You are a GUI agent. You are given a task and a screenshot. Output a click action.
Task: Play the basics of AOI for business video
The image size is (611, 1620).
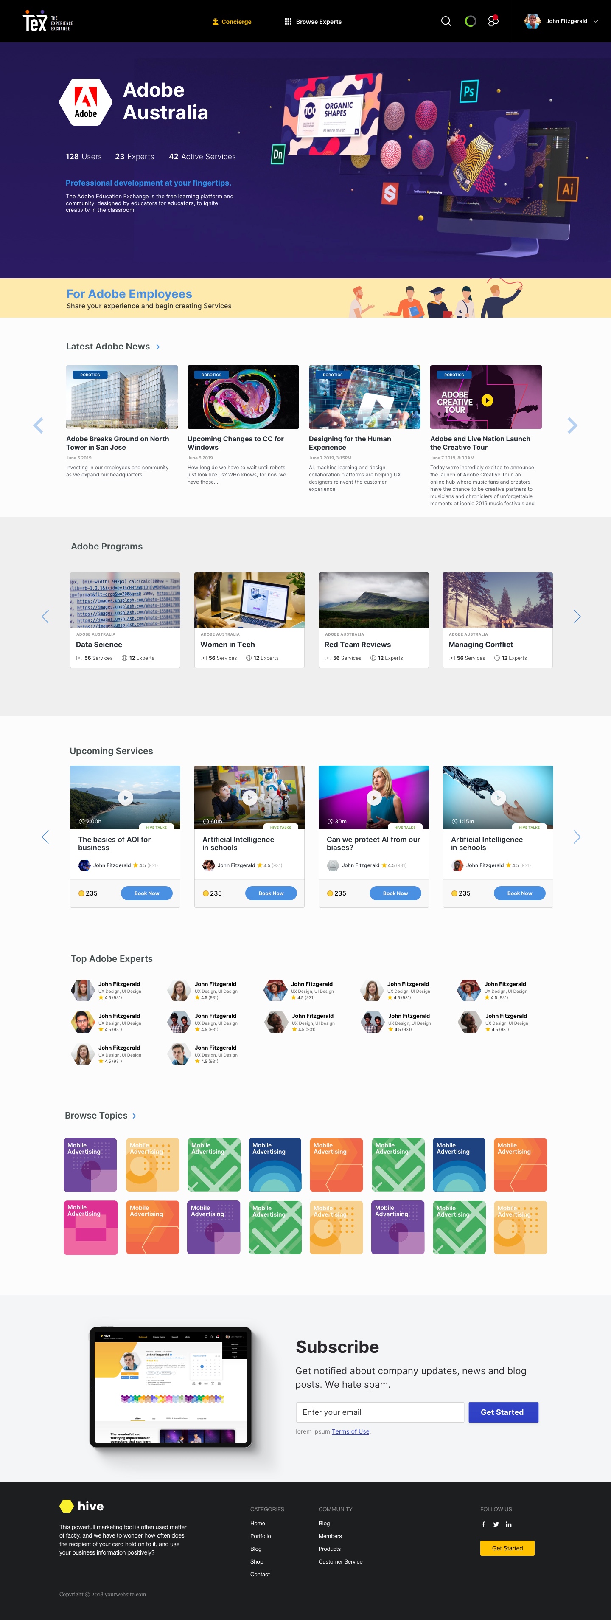coord(126,797)
